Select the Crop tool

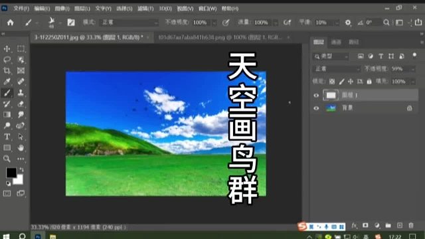[7, 71]
